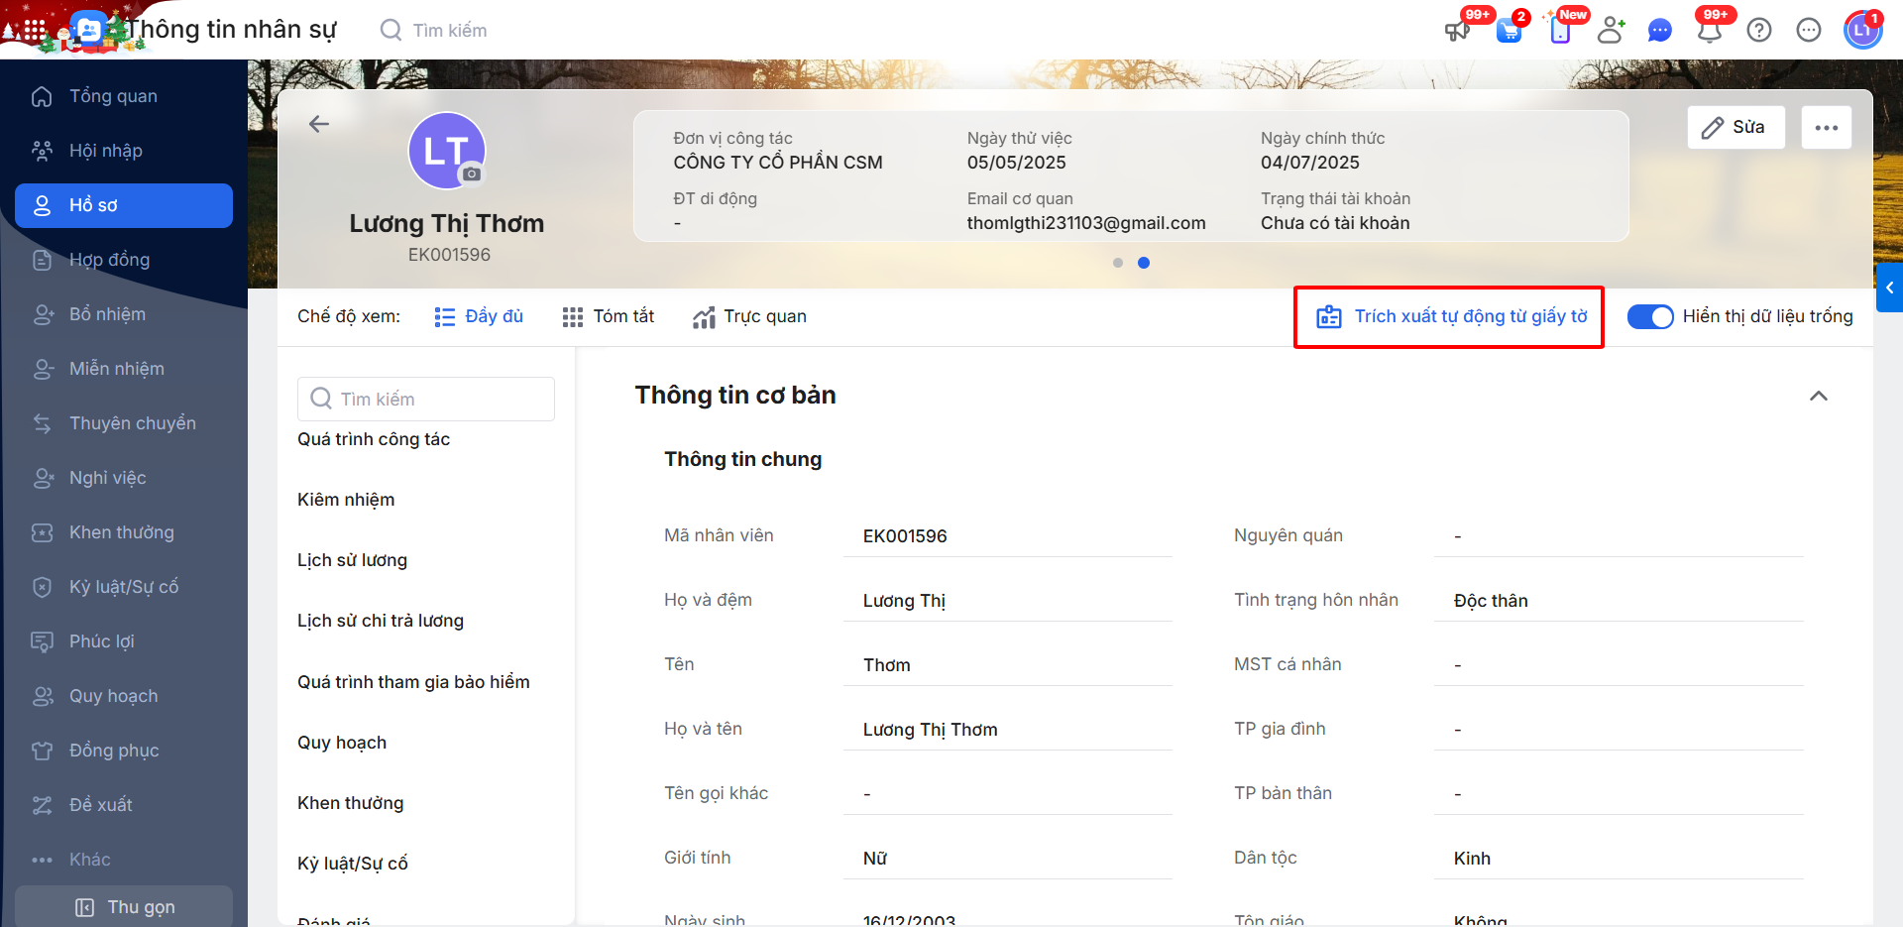The width and height of the screenshot is (1903, 927).
Task: Click the email thomlgthi231103@gmail.com
Action: pos(1086,223)
